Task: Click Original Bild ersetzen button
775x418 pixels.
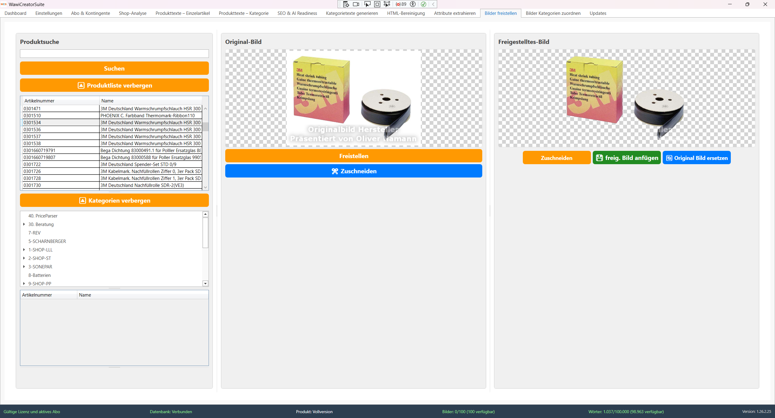Action: coord(697,158)
